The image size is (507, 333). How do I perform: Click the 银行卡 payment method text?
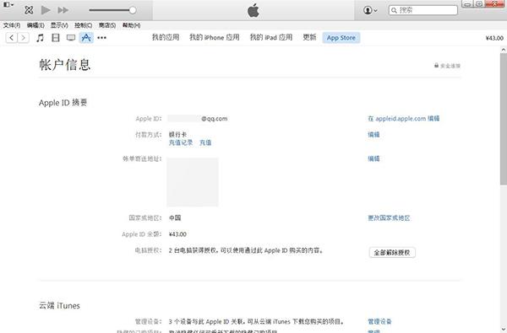(x=177, y=135)
